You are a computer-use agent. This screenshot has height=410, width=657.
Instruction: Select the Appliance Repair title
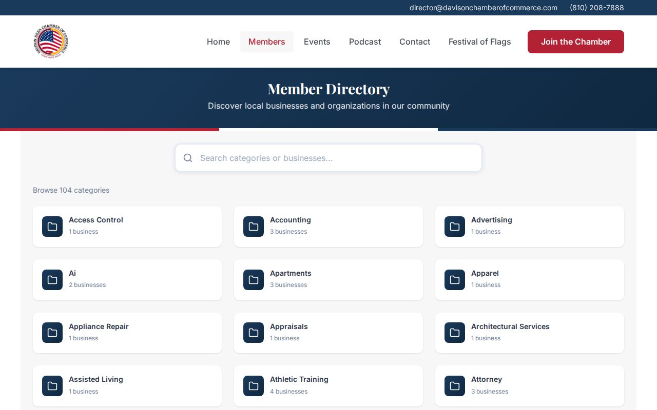(99, 326)
